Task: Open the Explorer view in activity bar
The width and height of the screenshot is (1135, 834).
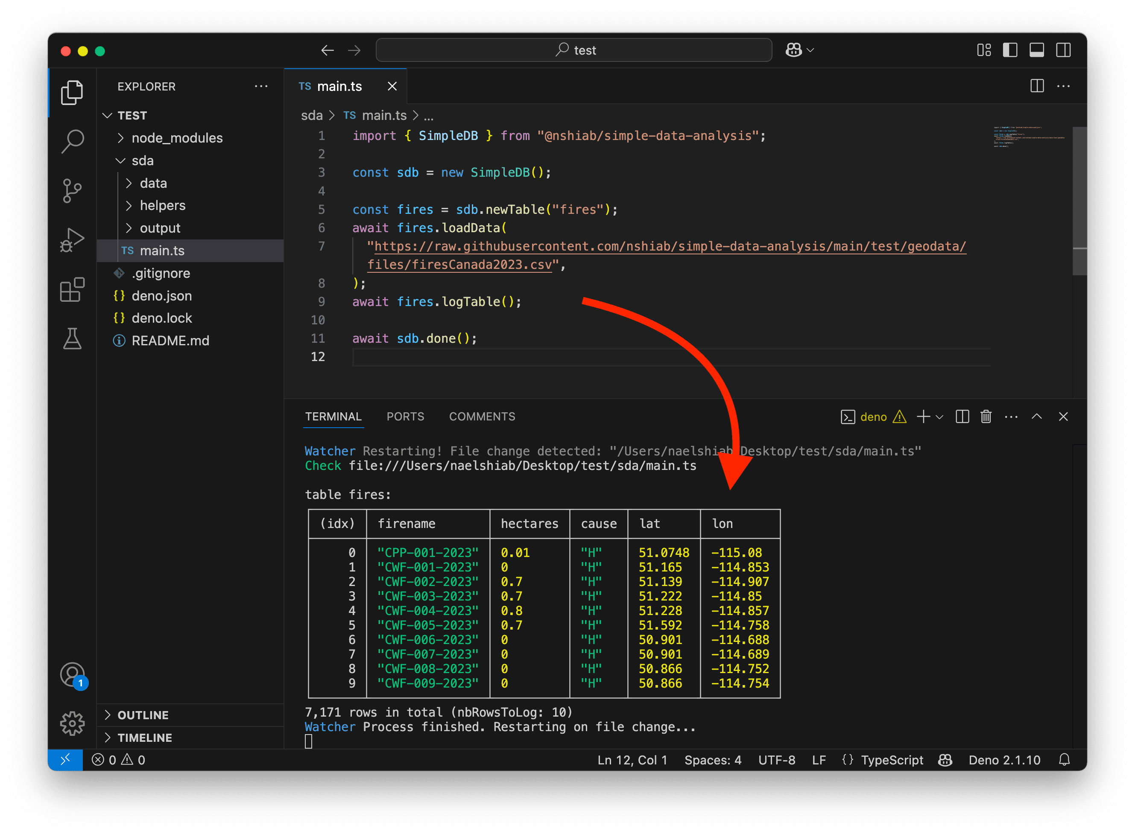Action: click(72, 92)
